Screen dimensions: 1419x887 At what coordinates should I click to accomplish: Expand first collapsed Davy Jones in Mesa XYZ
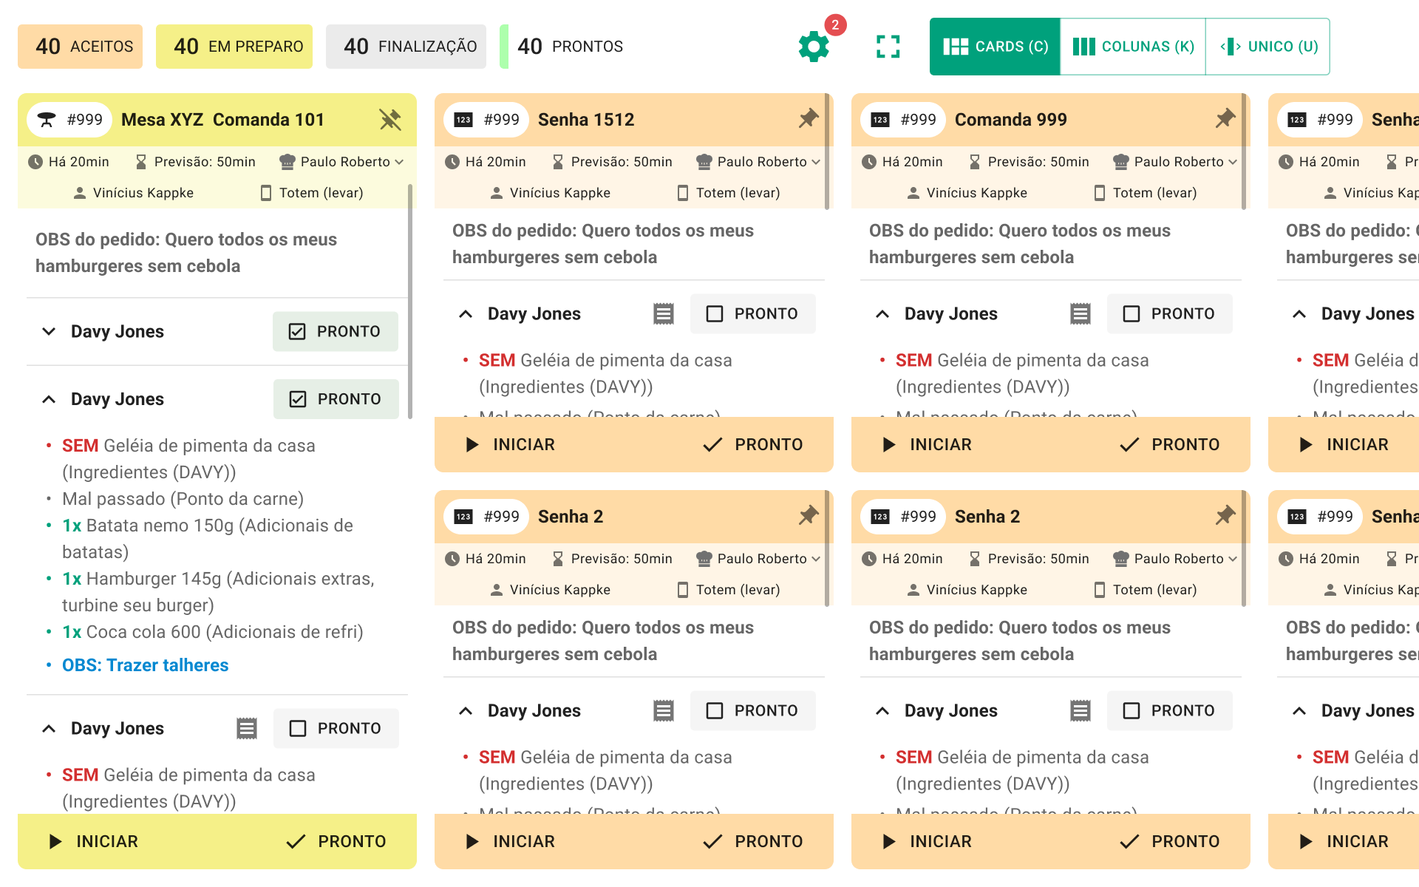point(49,332)
